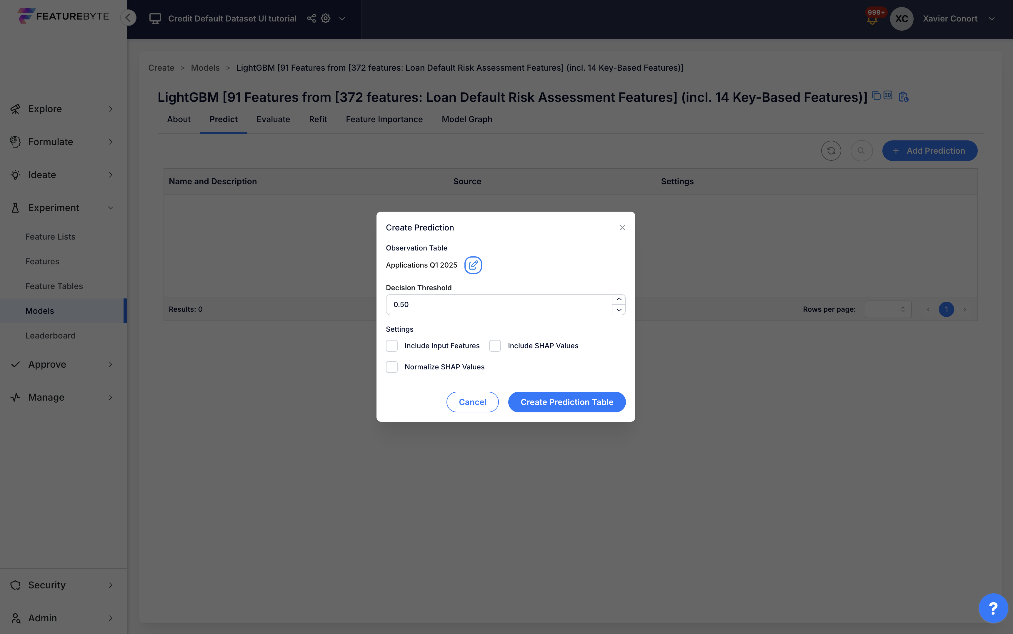The image size is (1013, 634).
Task: Click the notification bell icon
Action: tap(872, 20)
